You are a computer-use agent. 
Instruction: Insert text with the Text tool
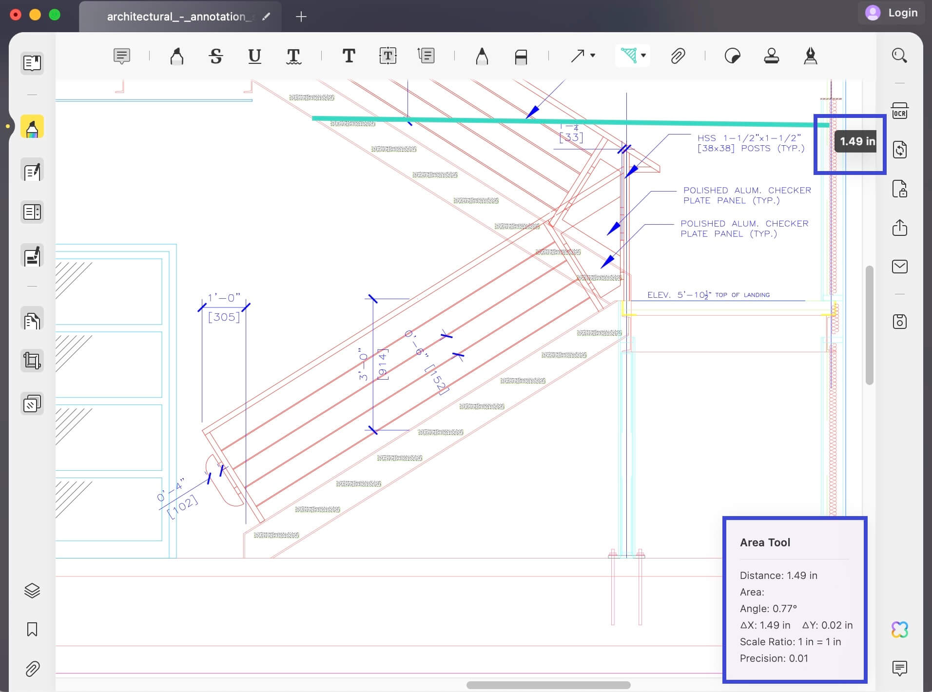point(348,56)
